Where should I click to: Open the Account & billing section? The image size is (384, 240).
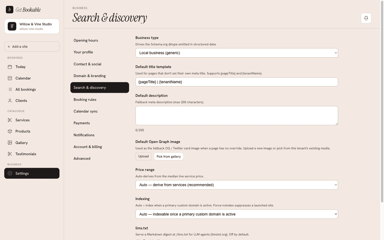pos(100,147)
